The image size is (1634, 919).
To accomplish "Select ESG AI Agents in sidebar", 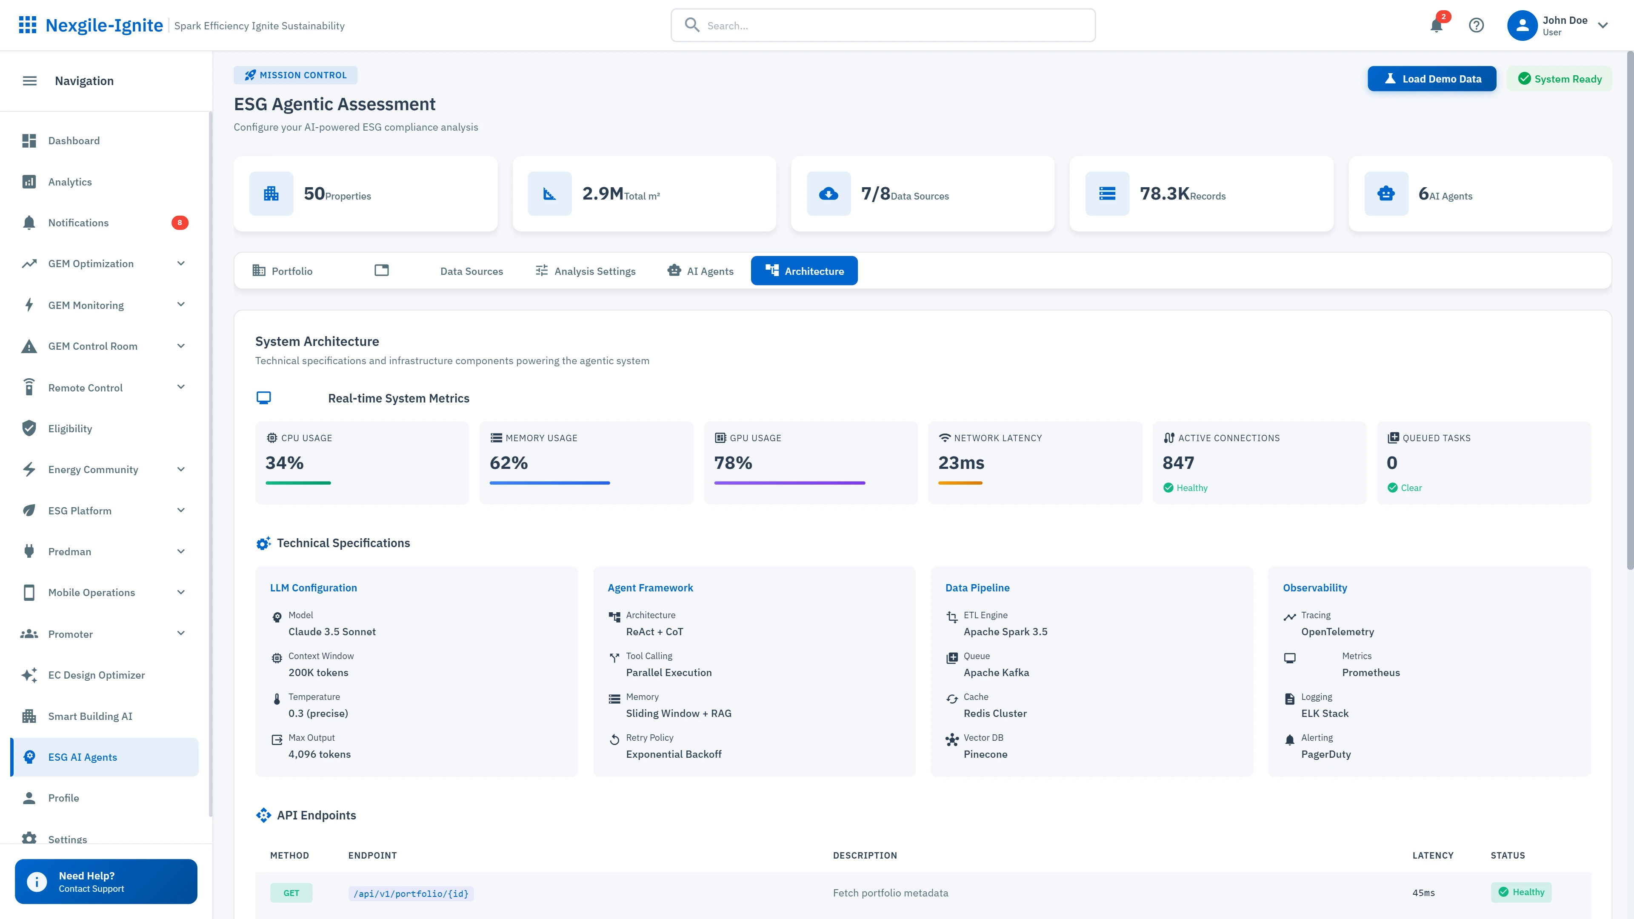I will click(x=83, y=756).
